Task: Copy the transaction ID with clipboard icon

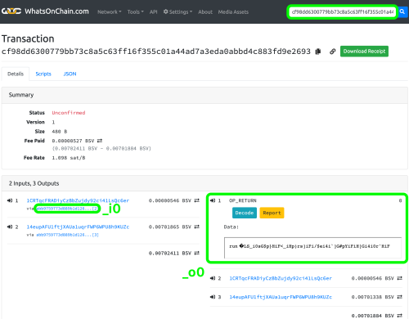Action: pyautogui.click(x=318, y=52)
